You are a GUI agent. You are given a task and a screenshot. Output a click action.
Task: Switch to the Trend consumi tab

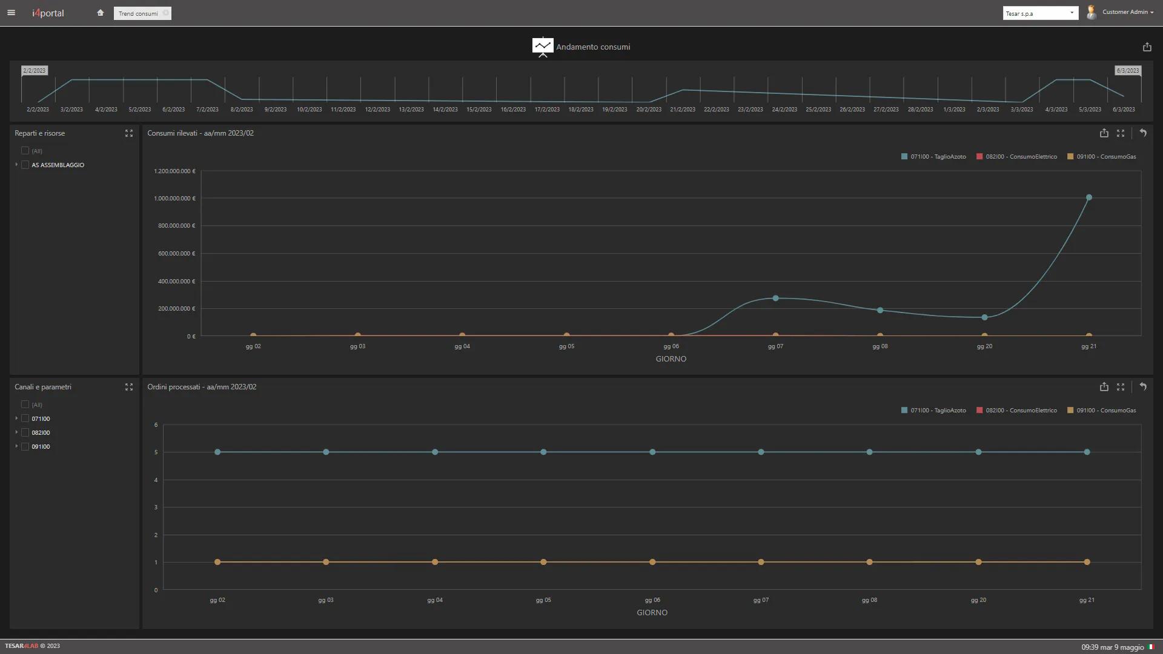[x=138, y=13]
